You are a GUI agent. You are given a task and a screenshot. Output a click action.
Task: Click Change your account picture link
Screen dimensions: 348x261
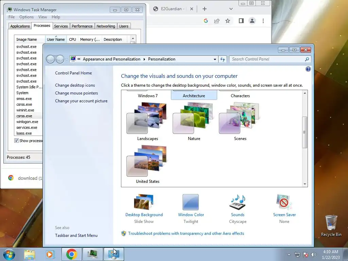(81, 101)
